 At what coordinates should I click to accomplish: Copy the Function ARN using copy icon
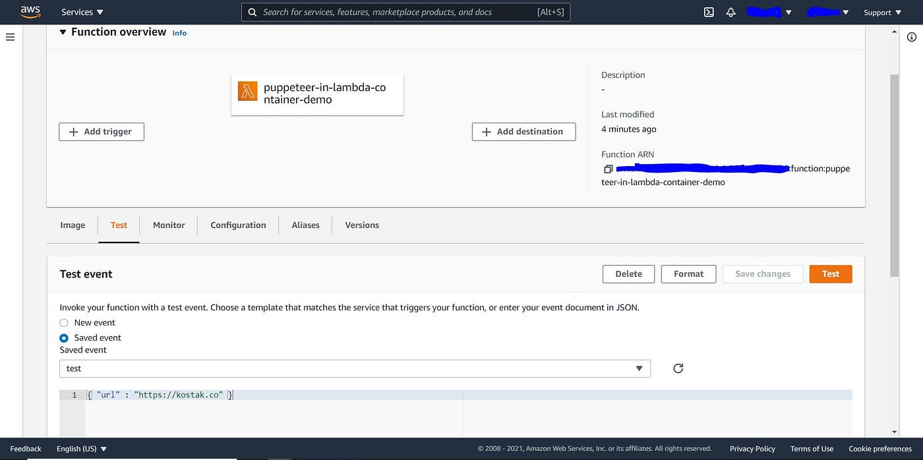click(x=608, y=169)
